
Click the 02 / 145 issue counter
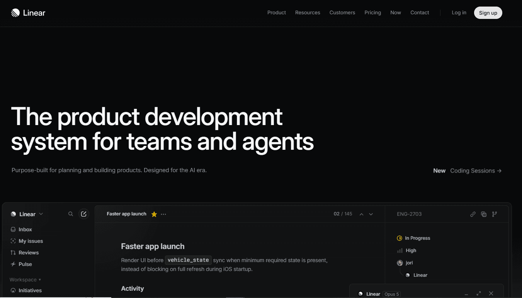[x=343, y=214]
